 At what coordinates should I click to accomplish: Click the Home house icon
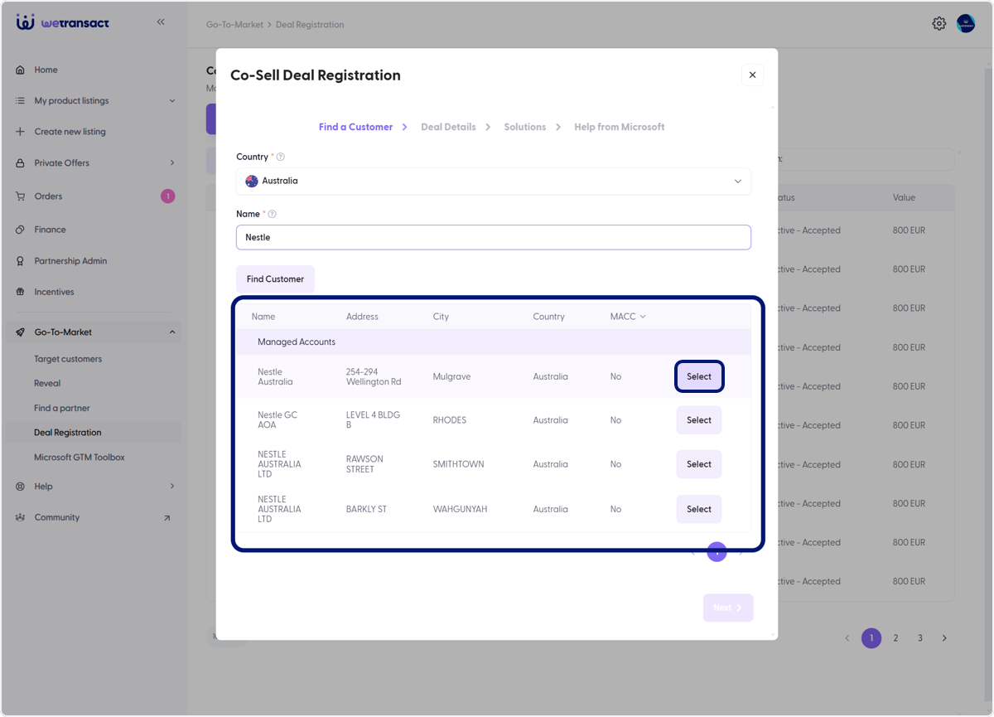coord(21,70)
